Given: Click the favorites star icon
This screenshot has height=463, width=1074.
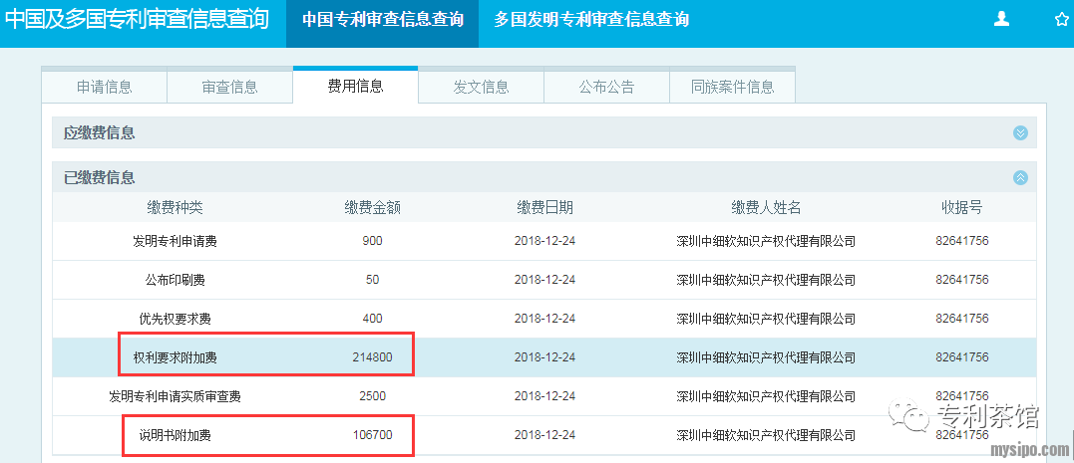Looking at the screenshot, I should tap(1061, 19).
